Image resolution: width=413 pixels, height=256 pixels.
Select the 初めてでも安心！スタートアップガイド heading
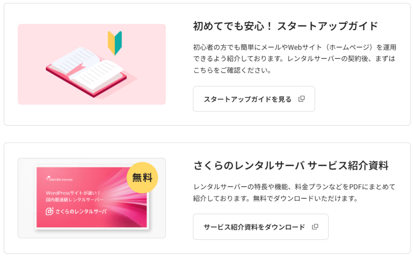286,26
